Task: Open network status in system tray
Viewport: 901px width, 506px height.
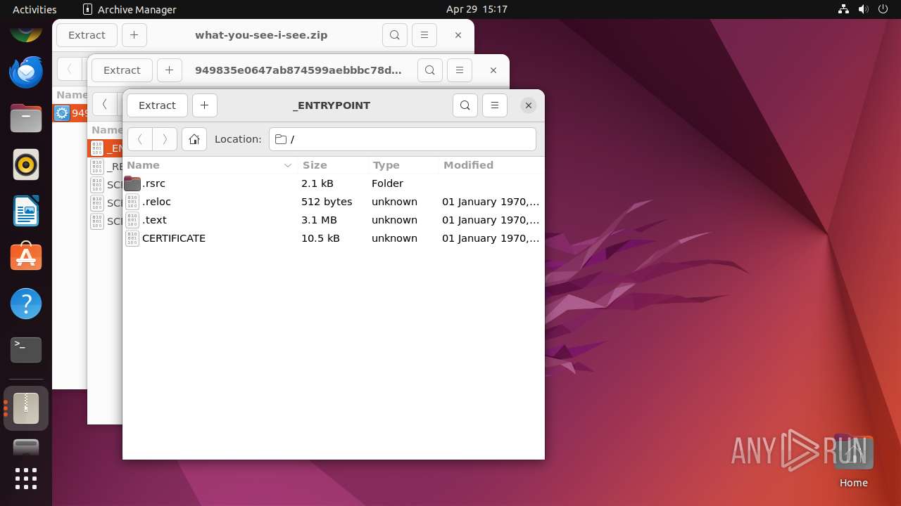Action: [844, 9]
